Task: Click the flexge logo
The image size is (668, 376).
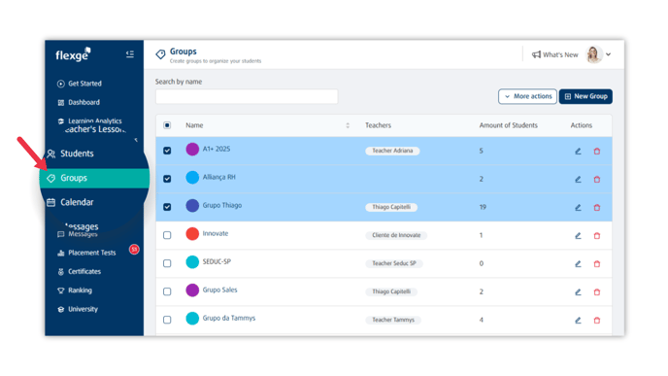Action: [73, 54]
